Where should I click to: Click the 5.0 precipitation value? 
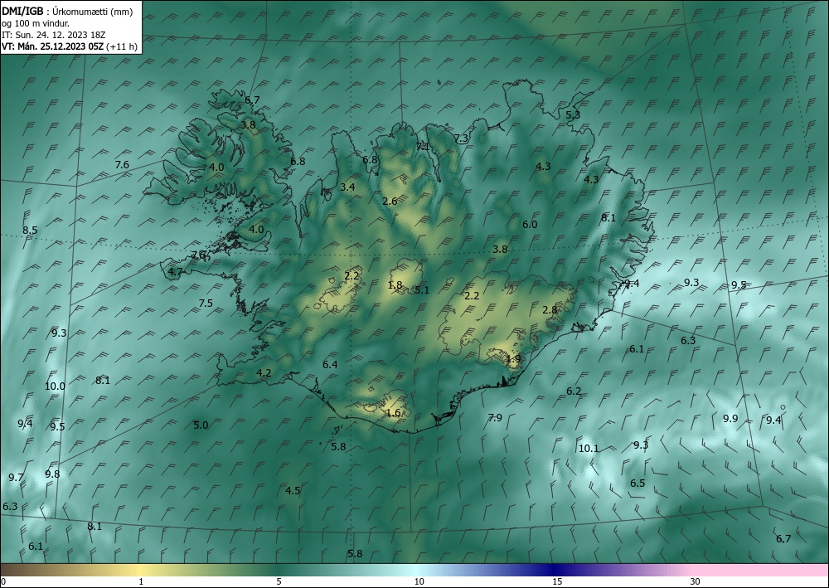coord(201,425)
